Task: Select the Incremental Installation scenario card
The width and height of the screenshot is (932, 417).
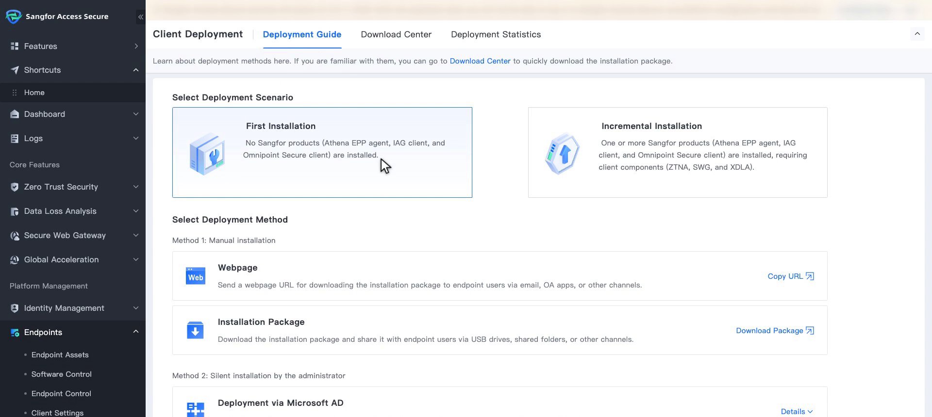Action: (x=678, y=152)
